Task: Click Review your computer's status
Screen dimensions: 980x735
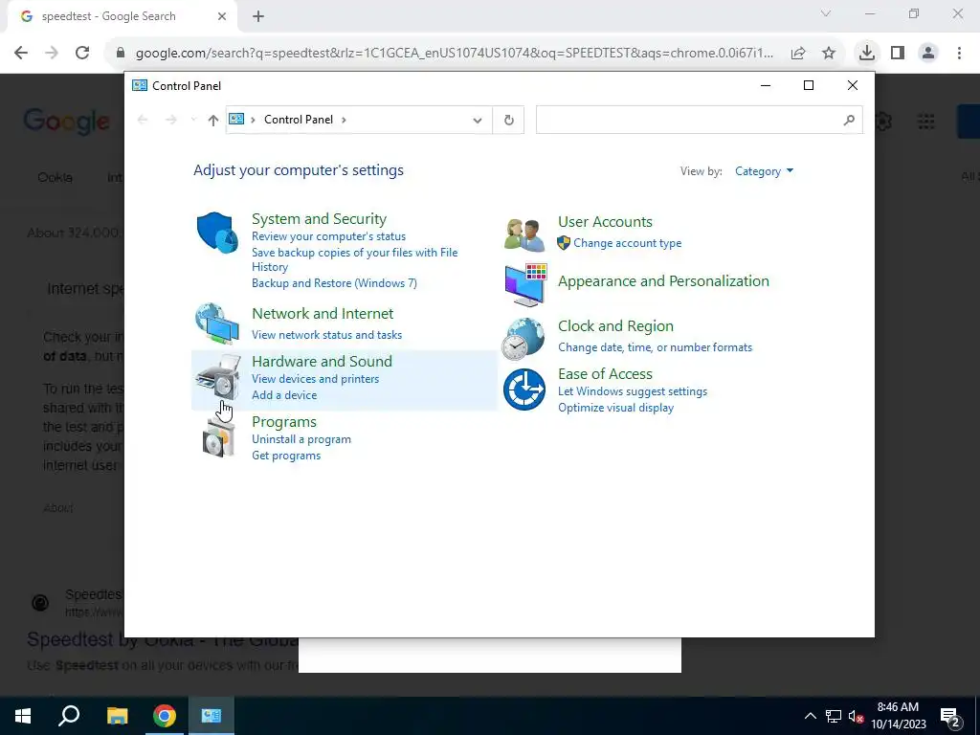Action: coord(328,236)
